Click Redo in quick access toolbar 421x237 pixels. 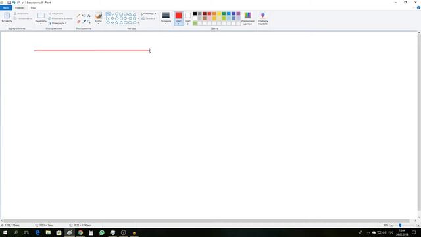click(x=18, y=3)
